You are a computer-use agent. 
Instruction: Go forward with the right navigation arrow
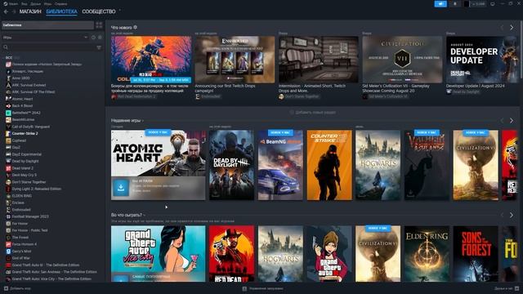tap(14, 11)
